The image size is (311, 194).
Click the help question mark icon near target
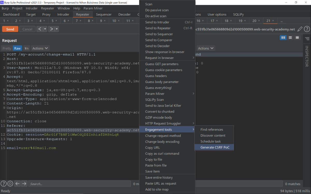coord(307,29)
